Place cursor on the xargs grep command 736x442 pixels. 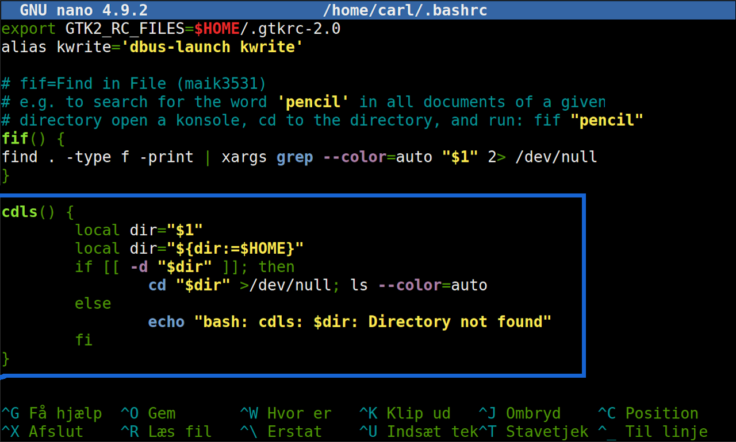tap(267, 157)
